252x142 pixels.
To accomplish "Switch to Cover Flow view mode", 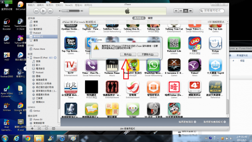I will pyautogui.click(x=191, y=11).
